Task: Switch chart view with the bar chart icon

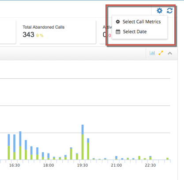Action: (x=152, y=53)
